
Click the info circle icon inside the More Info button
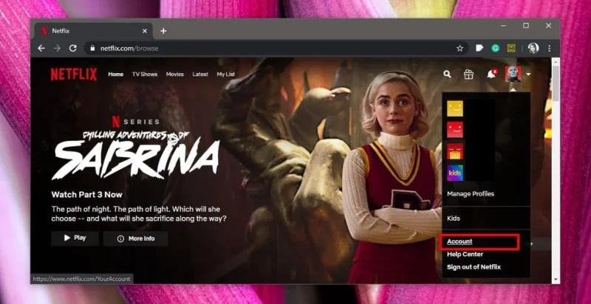120,238
